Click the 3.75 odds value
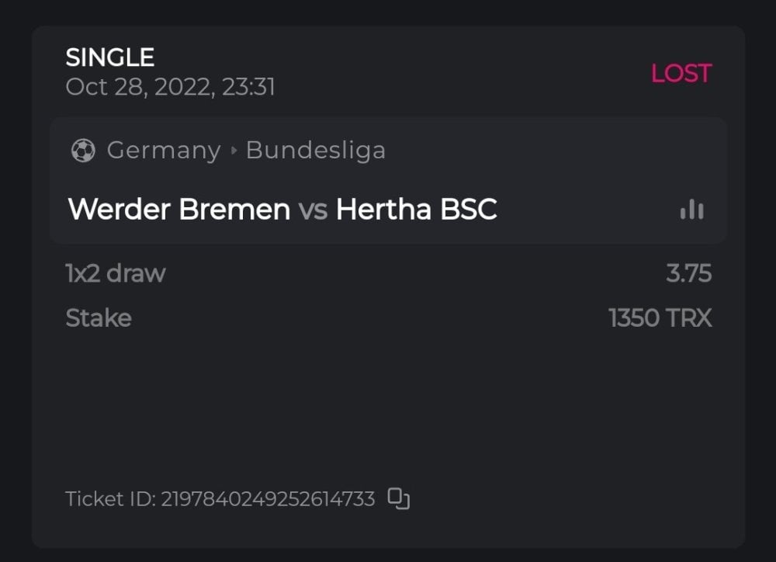Image resolution: width=776 pixels, height=562 pixels. (x=688, y=273)
